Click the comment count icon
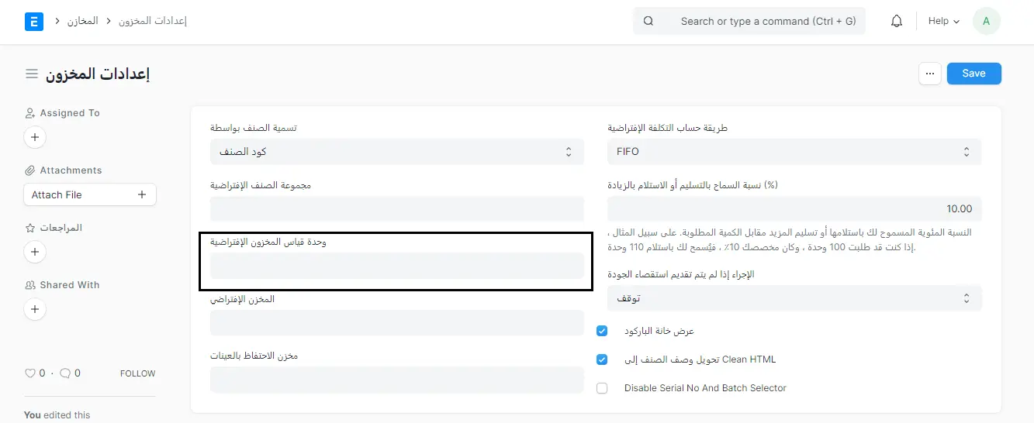 65,373
